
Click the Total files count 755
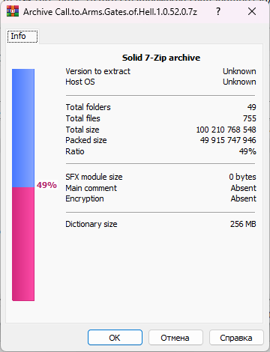coord(250,118)
